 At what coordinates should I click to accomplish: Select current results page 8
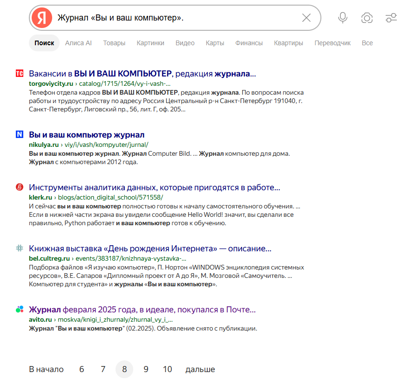(124, 369)
